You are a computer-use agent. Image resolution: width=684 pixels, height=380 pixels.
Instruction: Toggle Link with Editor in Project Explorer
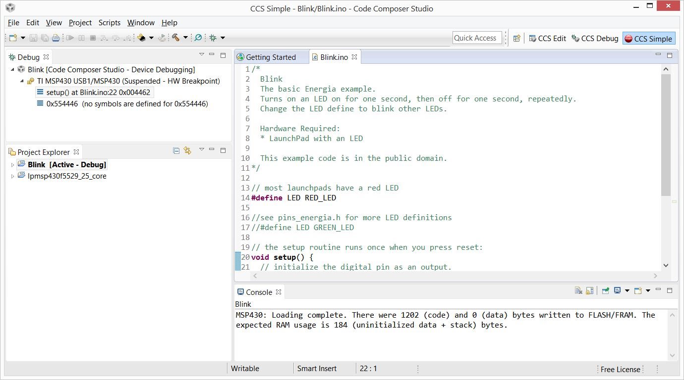tap(187, 150)
